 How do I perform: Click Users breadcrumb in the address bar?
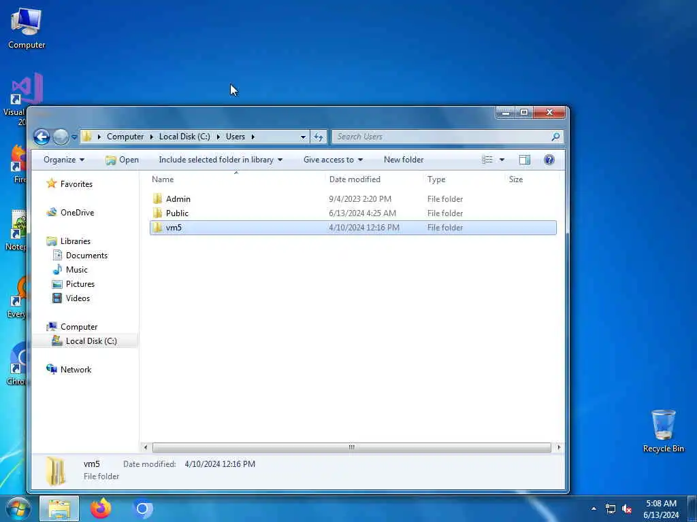click(235, 137)
